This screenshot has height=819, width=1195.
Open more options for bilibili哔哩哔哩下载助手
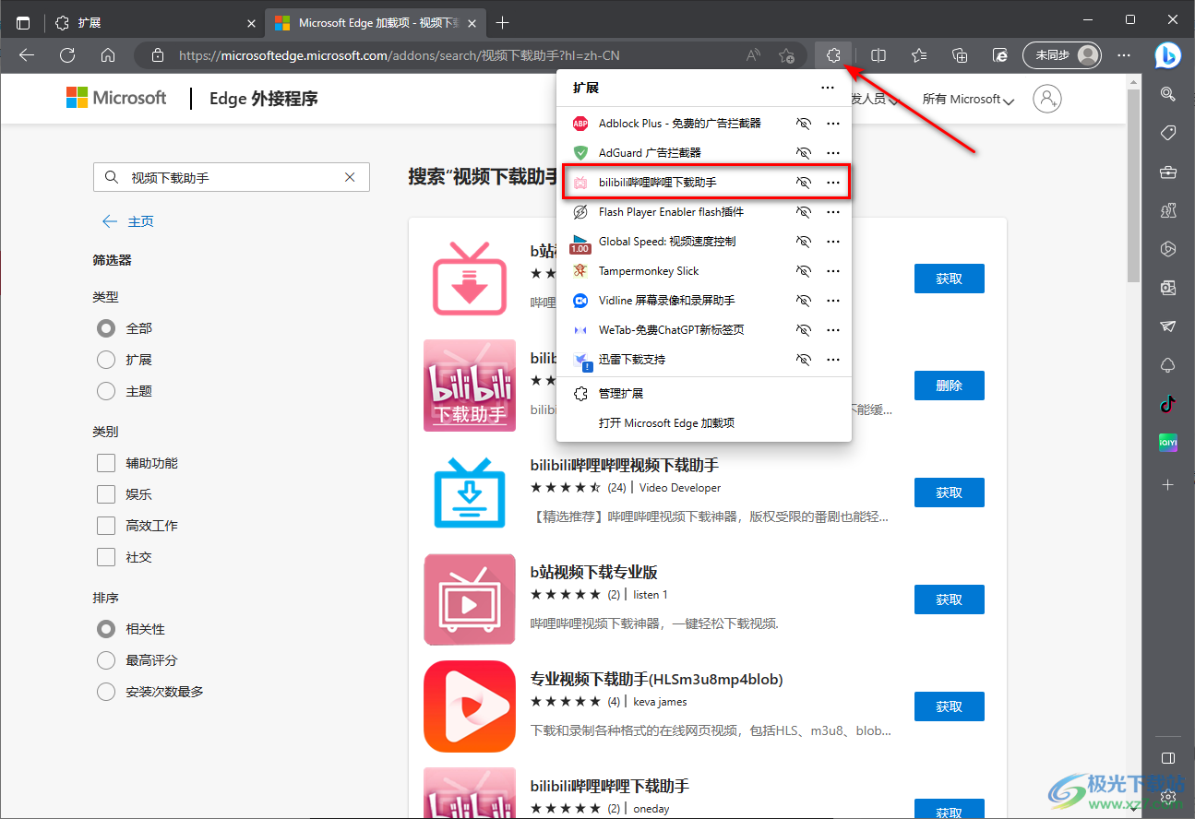point(833,183)
